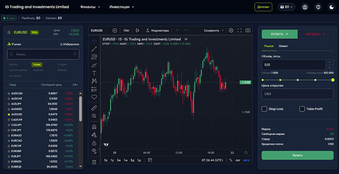Screen dimensions: 339x174
Task: Toggle dark mode moon icon
Action: click(332, 7)
